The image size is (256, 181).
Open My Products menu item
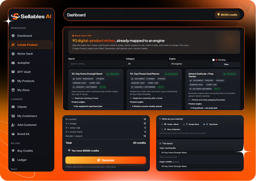31,81
